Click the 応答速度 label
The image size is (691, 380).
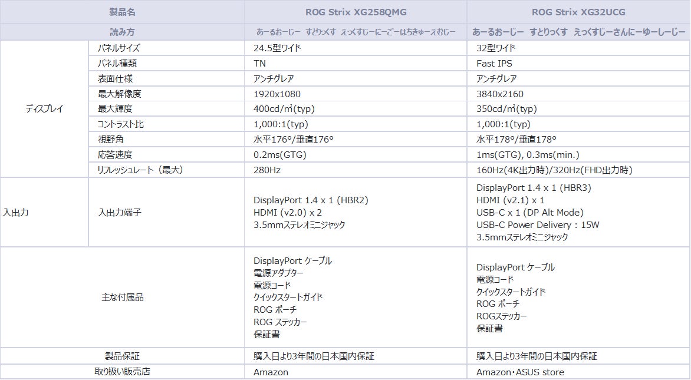click(x=115, y=154)
